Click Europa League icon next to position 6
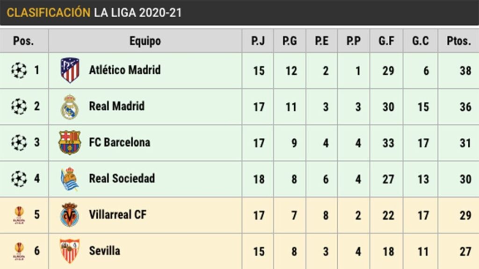 19,251
